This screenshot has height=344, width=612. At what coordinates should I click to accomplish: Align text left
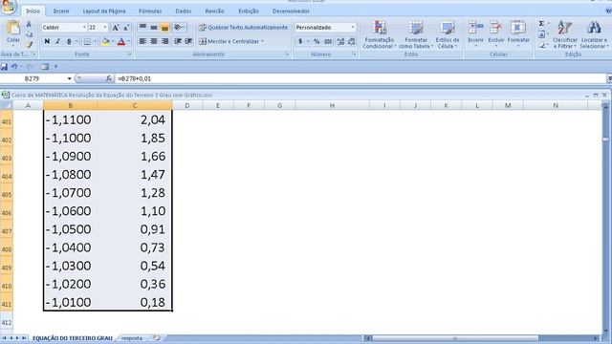pos(142,41)
